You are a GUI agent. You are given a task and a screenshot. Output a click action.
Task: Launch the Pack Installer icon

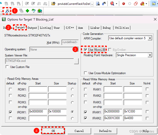(x=40, y=11)
